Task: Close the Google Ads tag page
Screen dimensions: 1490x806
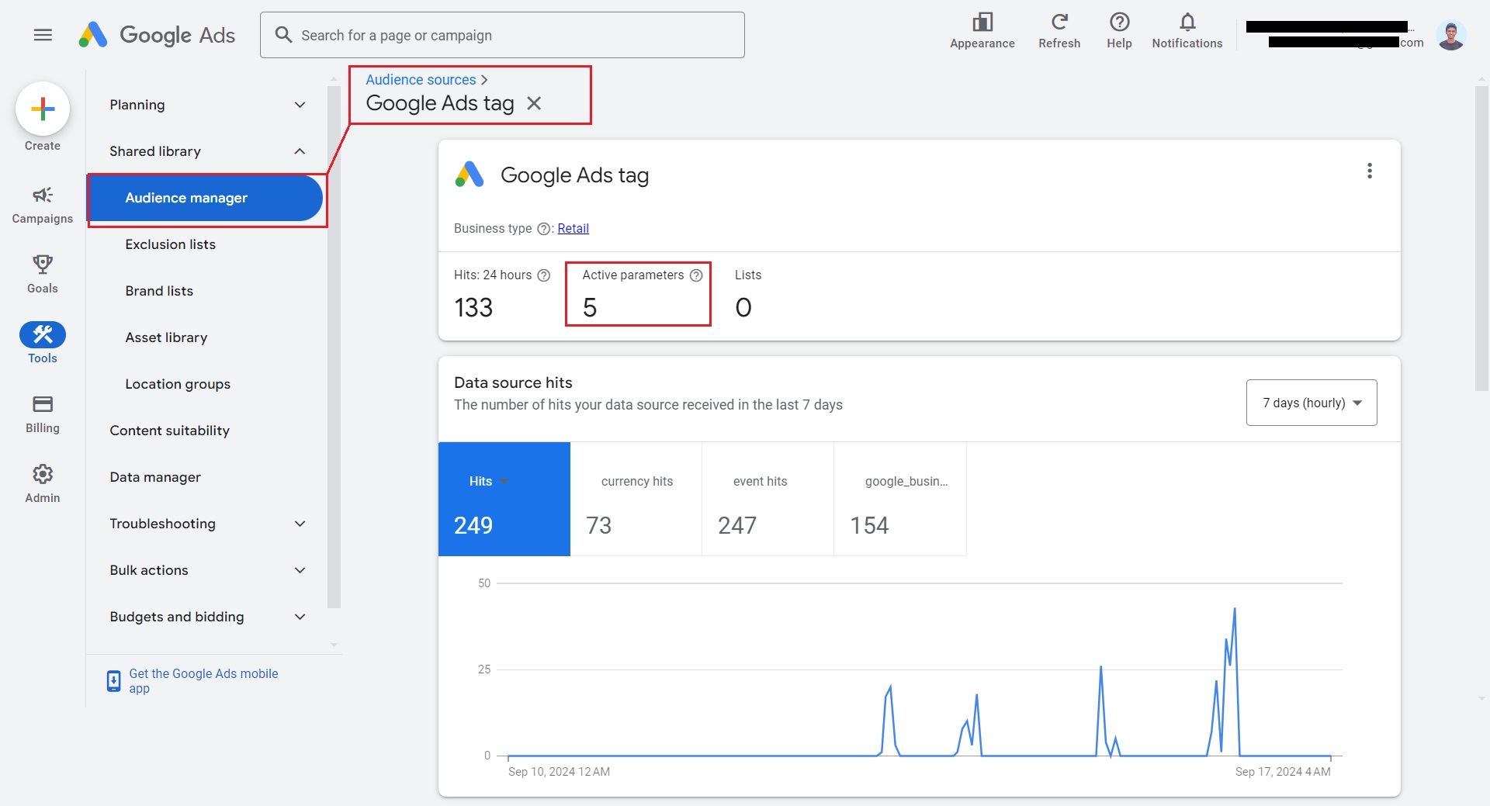Action: click(x=534, y=103)
